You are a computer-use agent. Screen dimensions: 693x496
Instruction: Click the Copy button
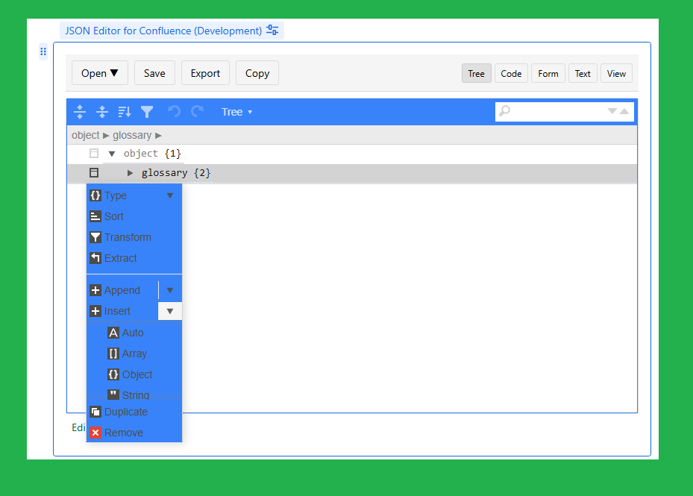(257, 73)
